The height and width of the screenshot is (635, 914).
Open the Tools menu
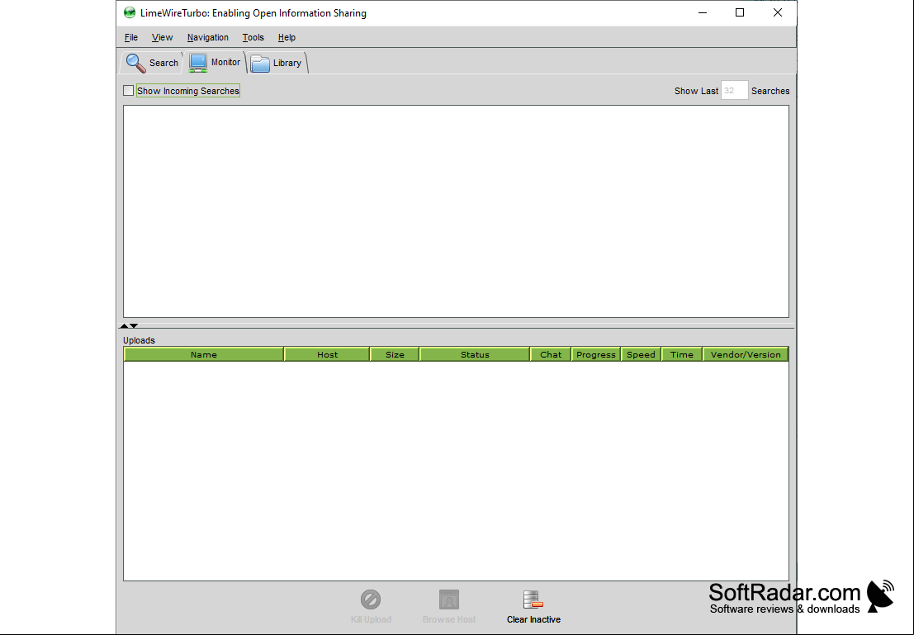point(253,37)
